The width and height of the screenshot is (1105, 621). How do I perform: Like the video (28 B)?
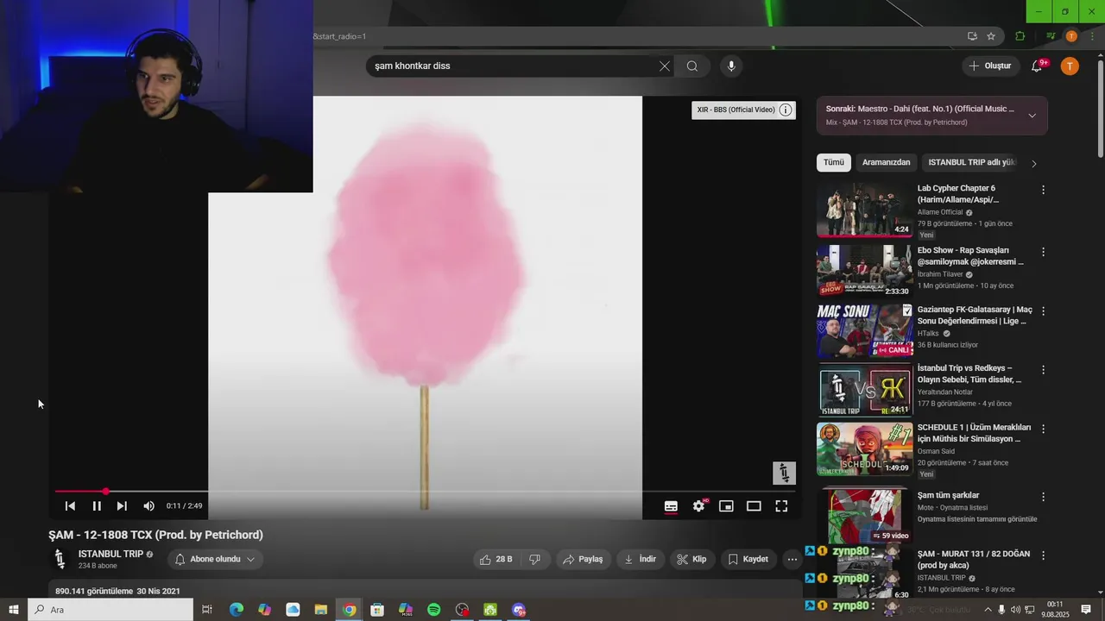(495, 559)
